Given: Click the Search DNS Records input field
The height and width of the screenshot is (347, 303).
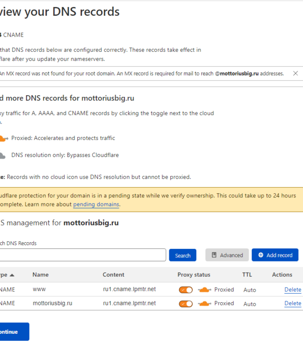Looking at the screenshot, I should 83,255.
